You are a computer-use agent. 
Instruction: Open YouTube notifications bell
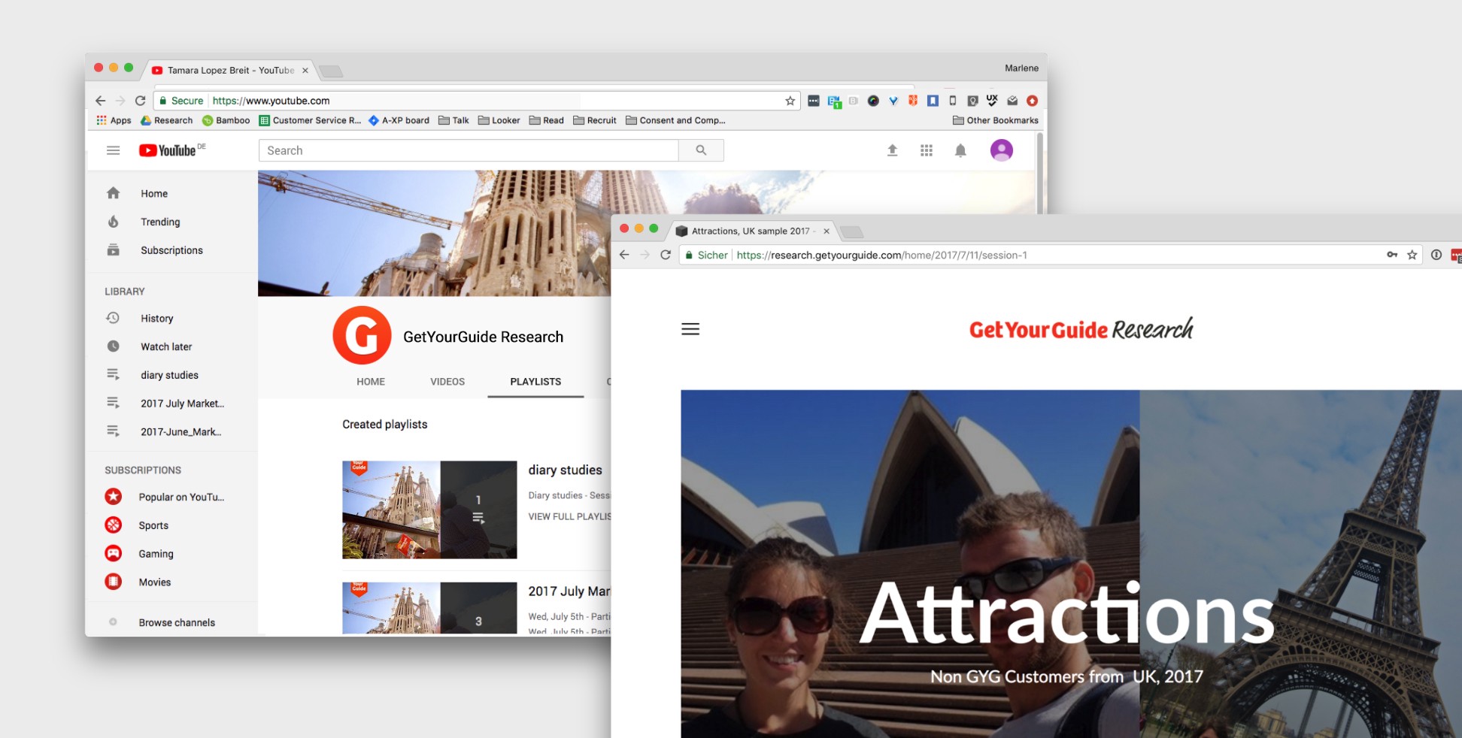click(960, 150)
